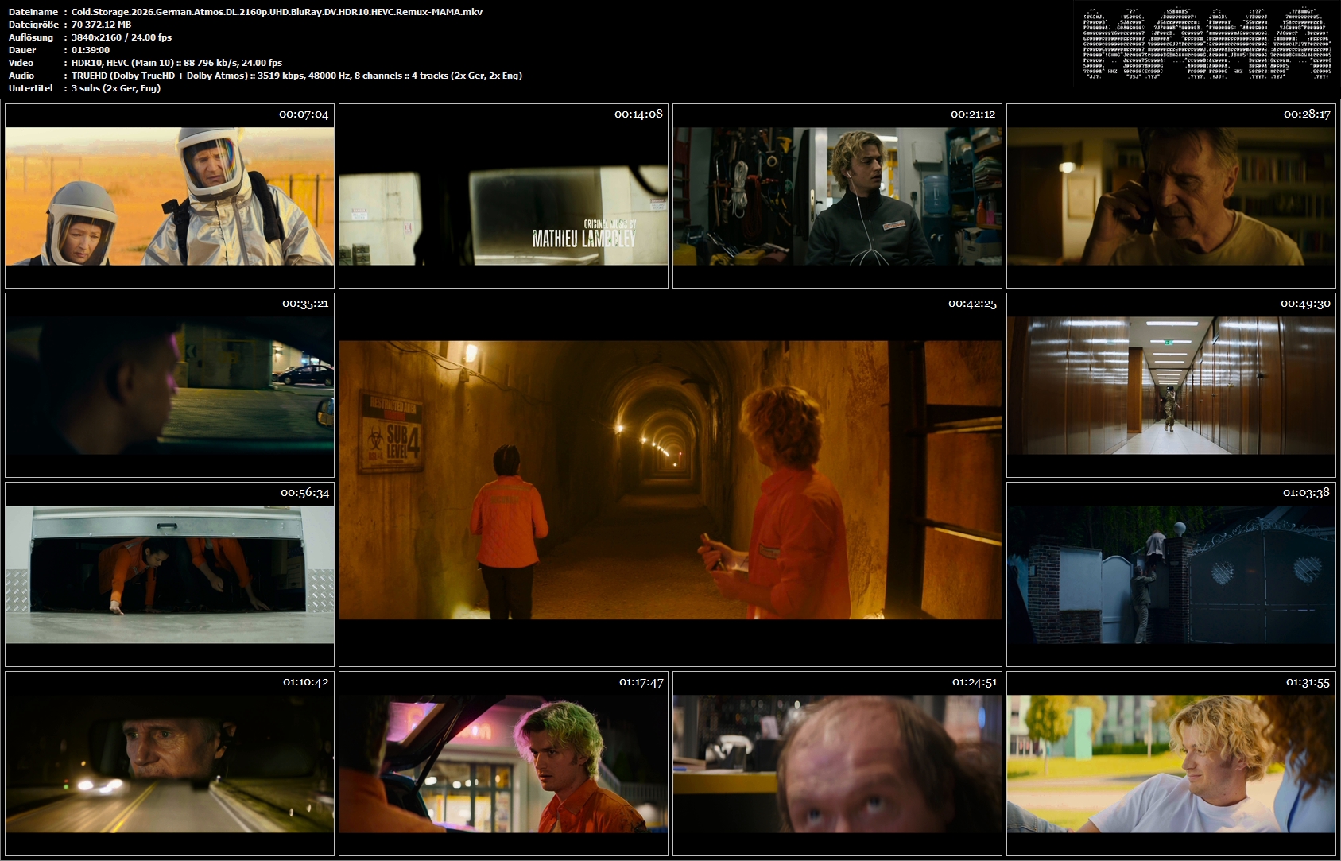This screenshot has height=861, width=1341.
Task: Click the timestamp text "01:24:51"
Action: coord(975,682)
